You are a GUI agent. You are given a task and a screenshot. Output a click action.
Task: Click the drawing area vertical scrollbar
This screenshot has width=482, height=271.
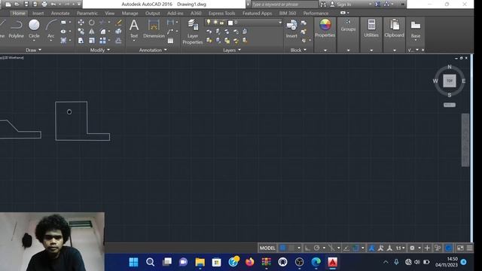coord(465,140)
